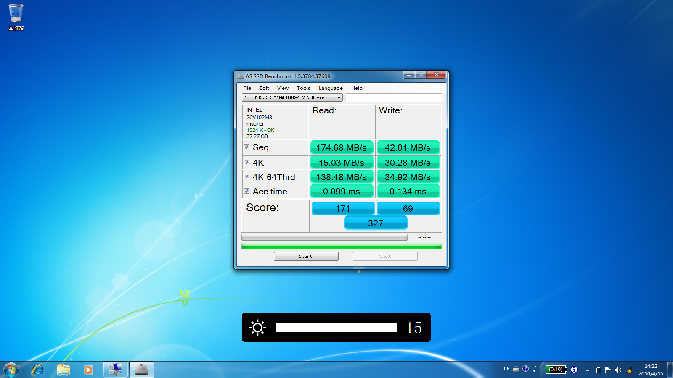Click the language bar help question mark
Screen dimensions: 673x378
(x=525, y=369)
